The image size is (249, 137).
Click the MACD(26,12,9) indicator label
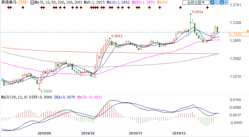coord(14,97)
